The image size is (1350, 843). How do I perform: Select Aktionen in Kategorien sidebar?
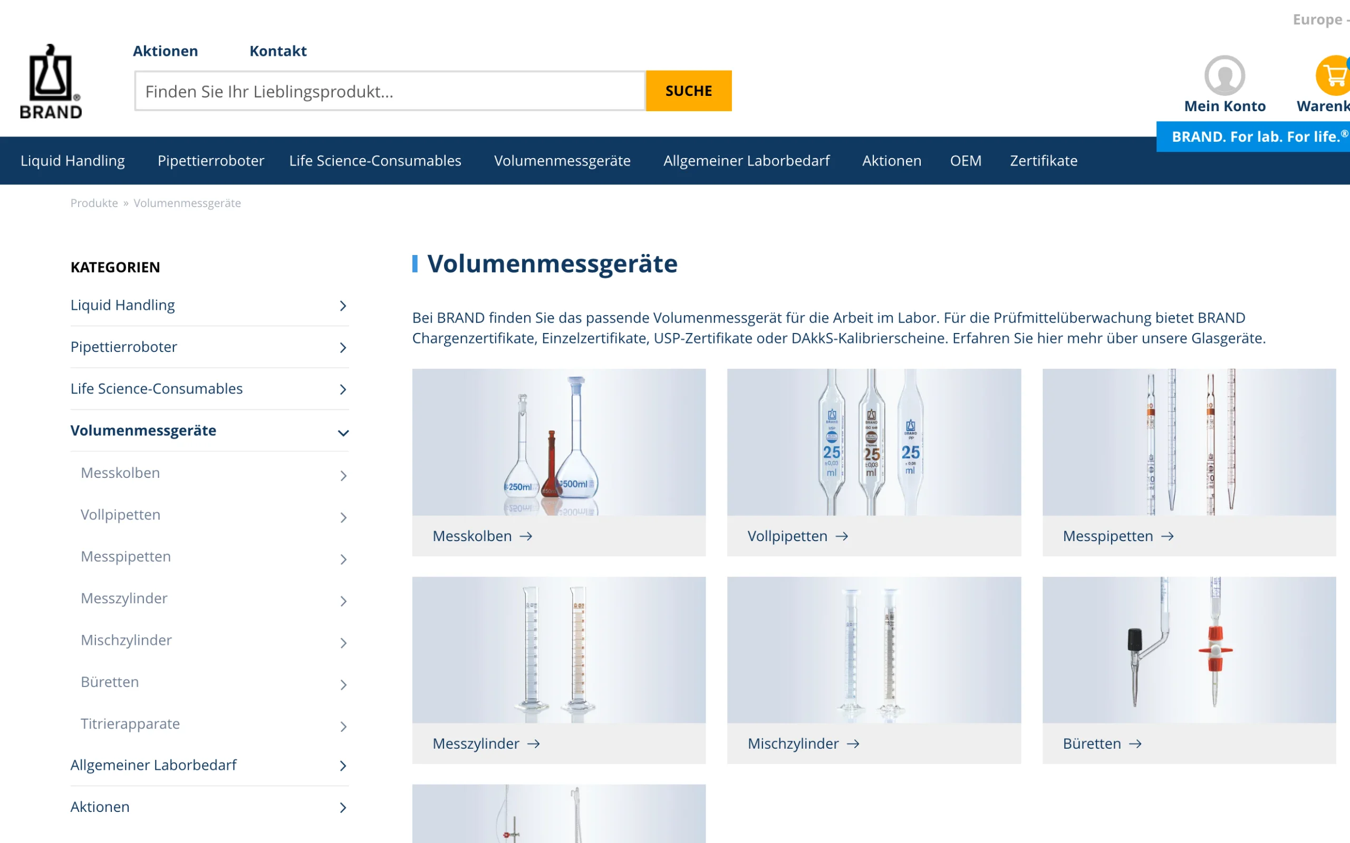click(100, 807)
